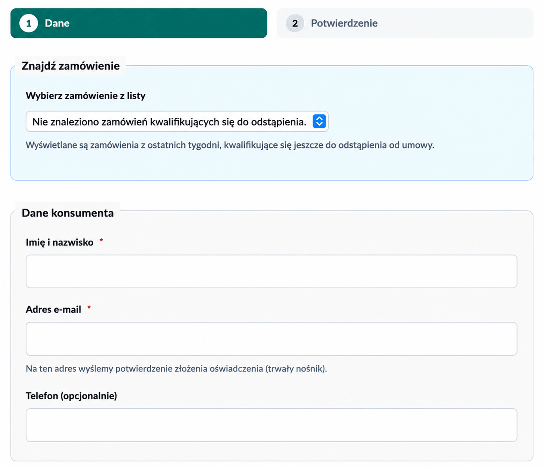The height and width of the screenshot is (468, 544).
Task: Click the Telefon (opcjonalnie) label
Action: (x=71, y=396)
